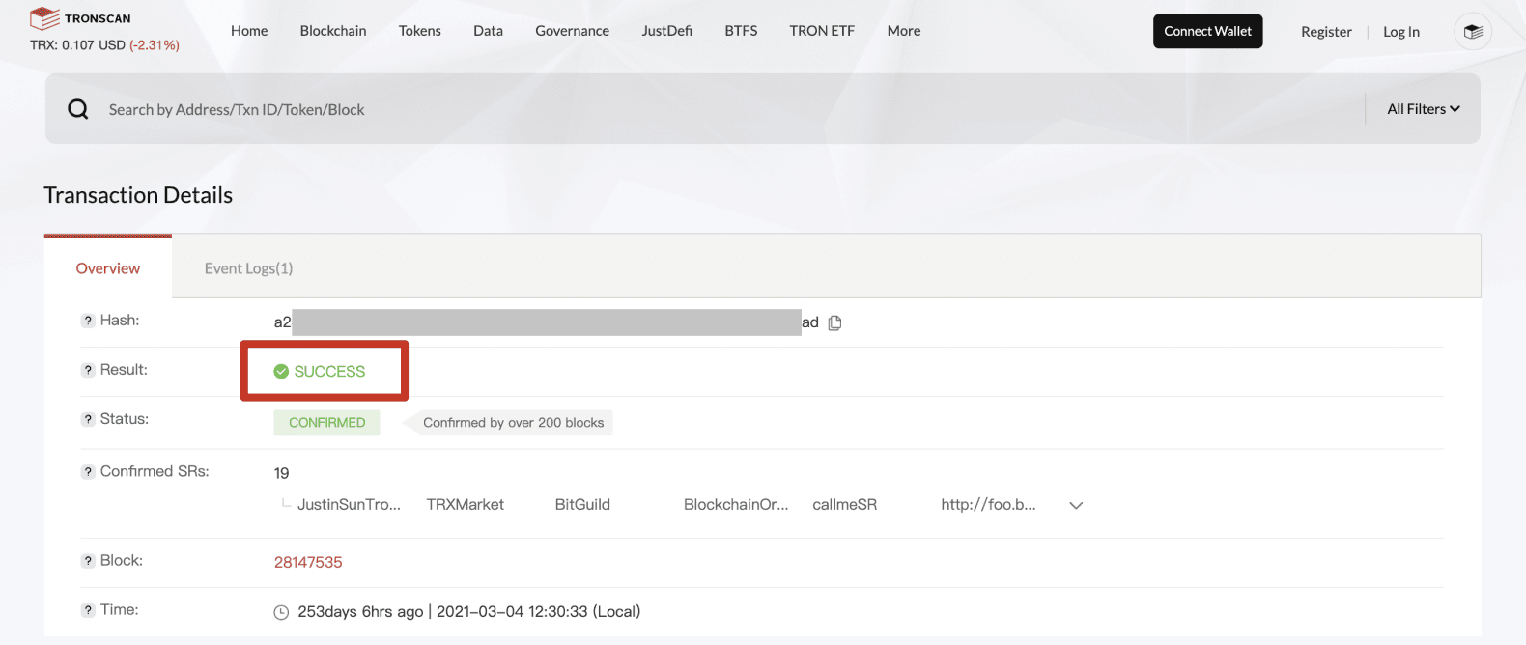Click question mark icon next to Status
This screenshot has height=645, width=1526.
[x=88, y=419]
